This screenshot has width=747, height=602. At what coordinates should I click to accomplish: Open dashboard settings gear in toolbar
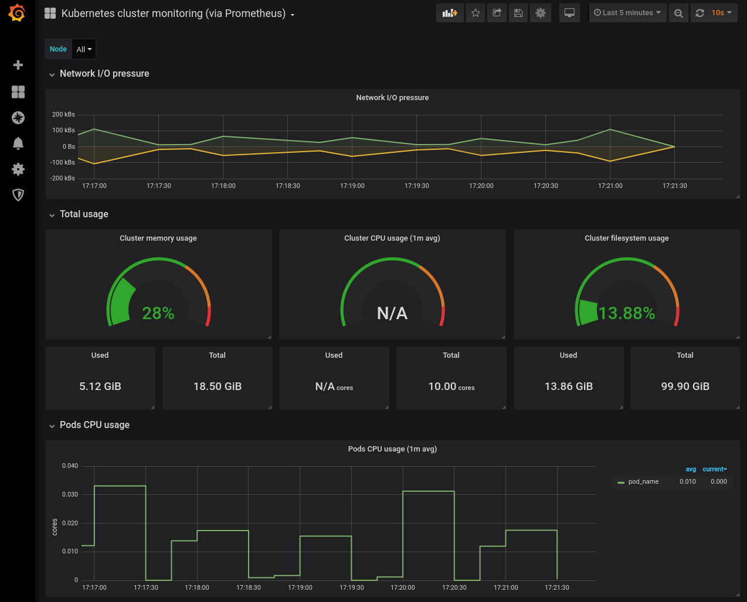click(541, 13)
